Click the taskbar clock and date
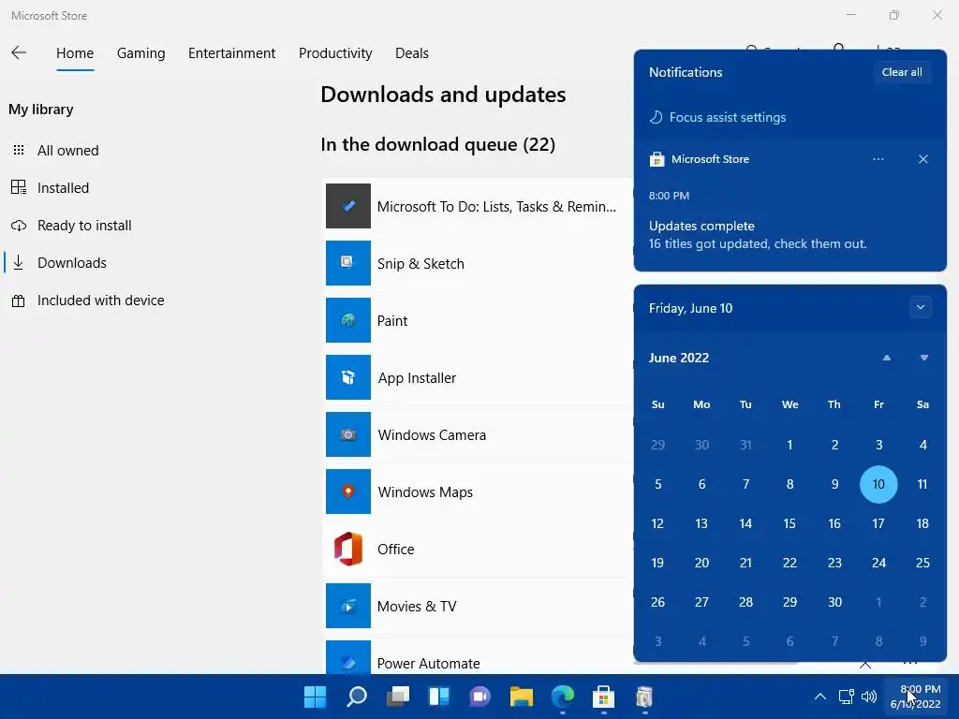This screenshot has width=959, height=719. (x=918, y=697)
